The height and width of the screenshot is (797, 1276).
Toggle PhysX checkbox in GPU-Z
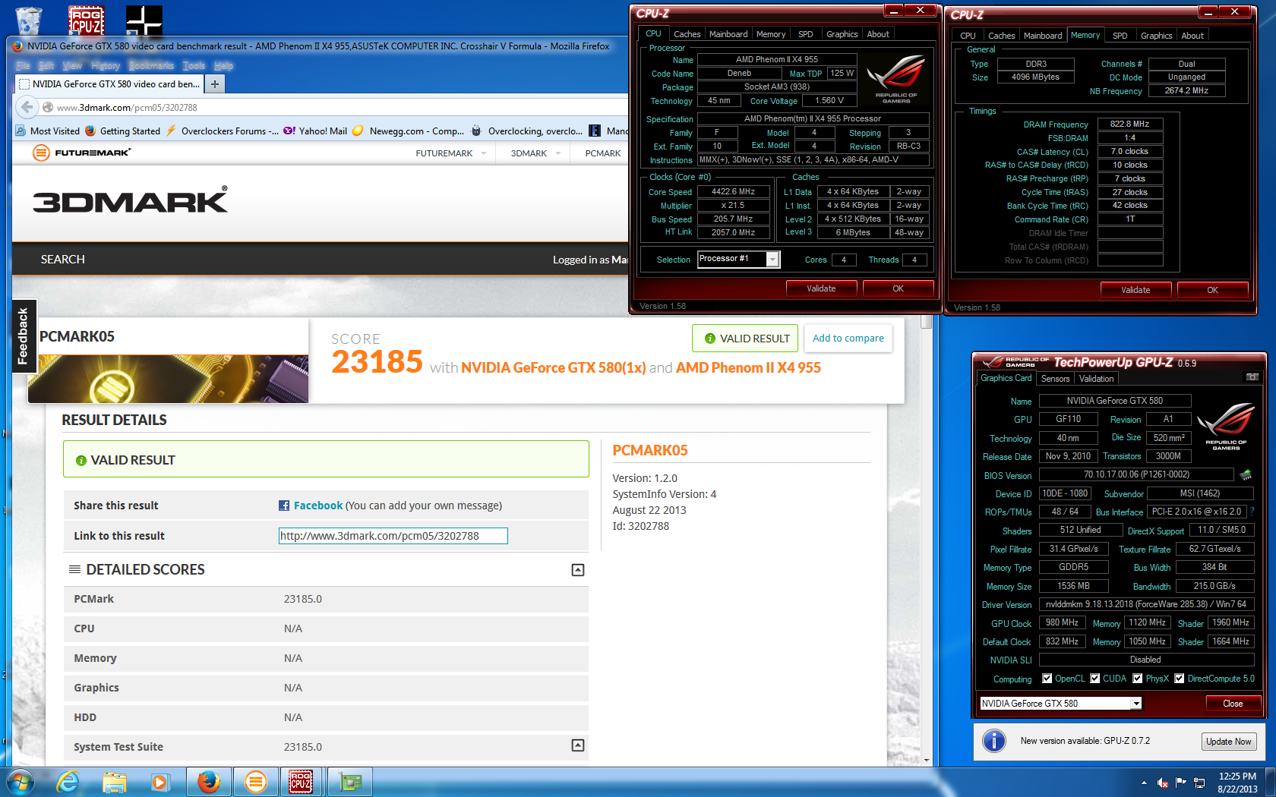1137,679
